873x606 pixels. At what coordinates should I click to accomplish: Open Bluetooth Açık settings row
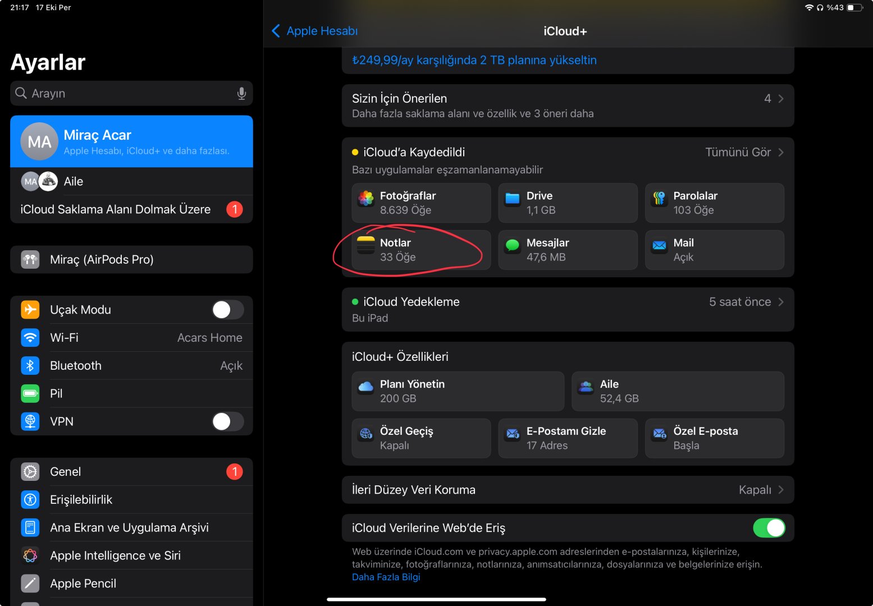(x=131, y=366)
